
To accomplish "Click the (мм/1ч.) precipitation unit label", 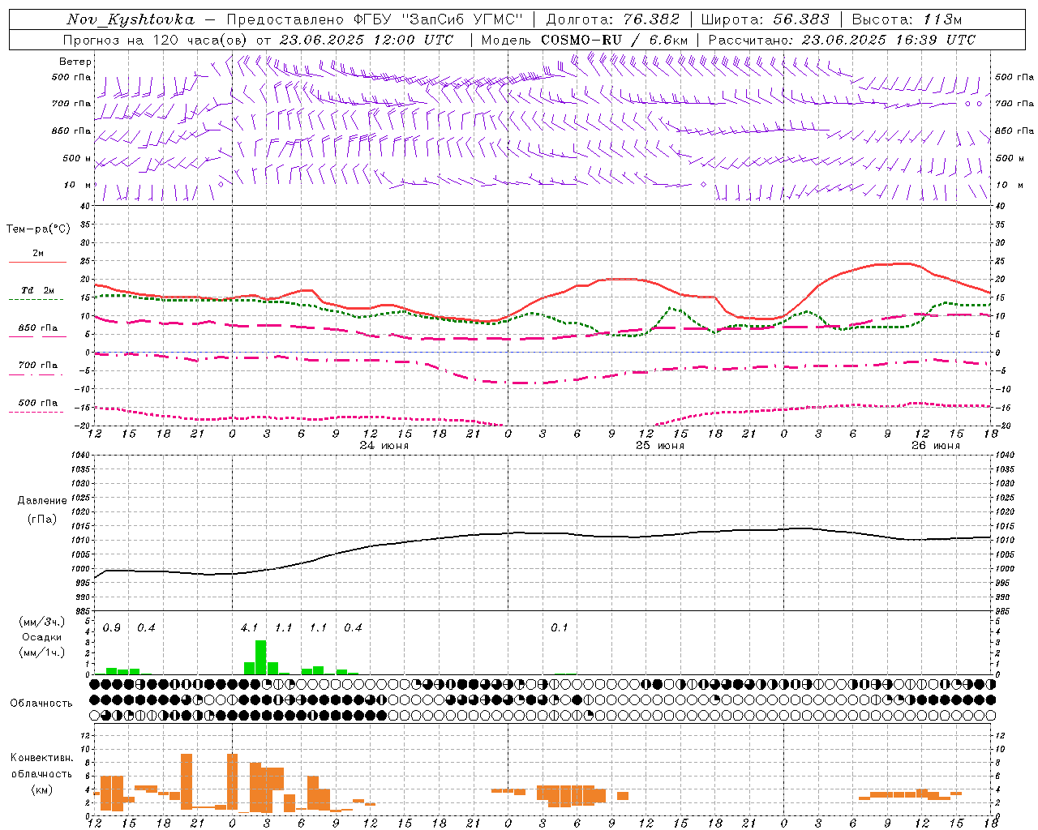I will (x=42, y=652).
